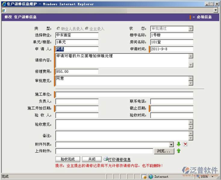Open the address bar dropdown arrow

(216, 10)
